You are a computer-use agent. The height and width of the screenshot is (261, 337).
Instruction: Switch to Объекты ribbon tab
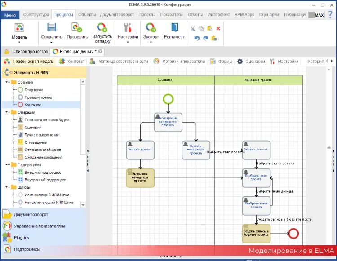pos(87,15)
